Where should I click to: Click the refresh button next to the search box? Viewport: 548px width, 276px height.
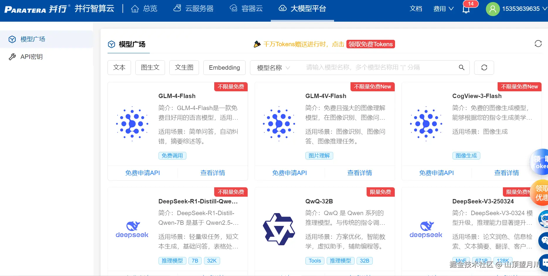[x=484, y=68]
